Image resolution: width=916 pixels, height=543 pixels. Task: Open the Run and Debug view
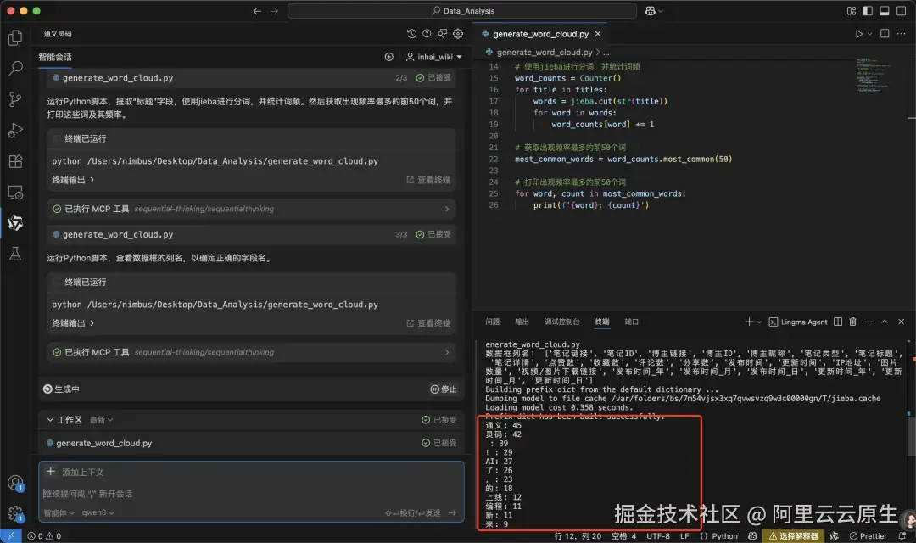point(15,131)
